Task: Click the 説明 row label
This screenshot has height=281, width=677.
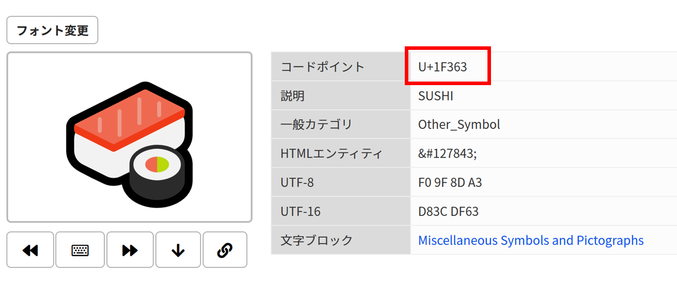Action: tap(292, 96)
